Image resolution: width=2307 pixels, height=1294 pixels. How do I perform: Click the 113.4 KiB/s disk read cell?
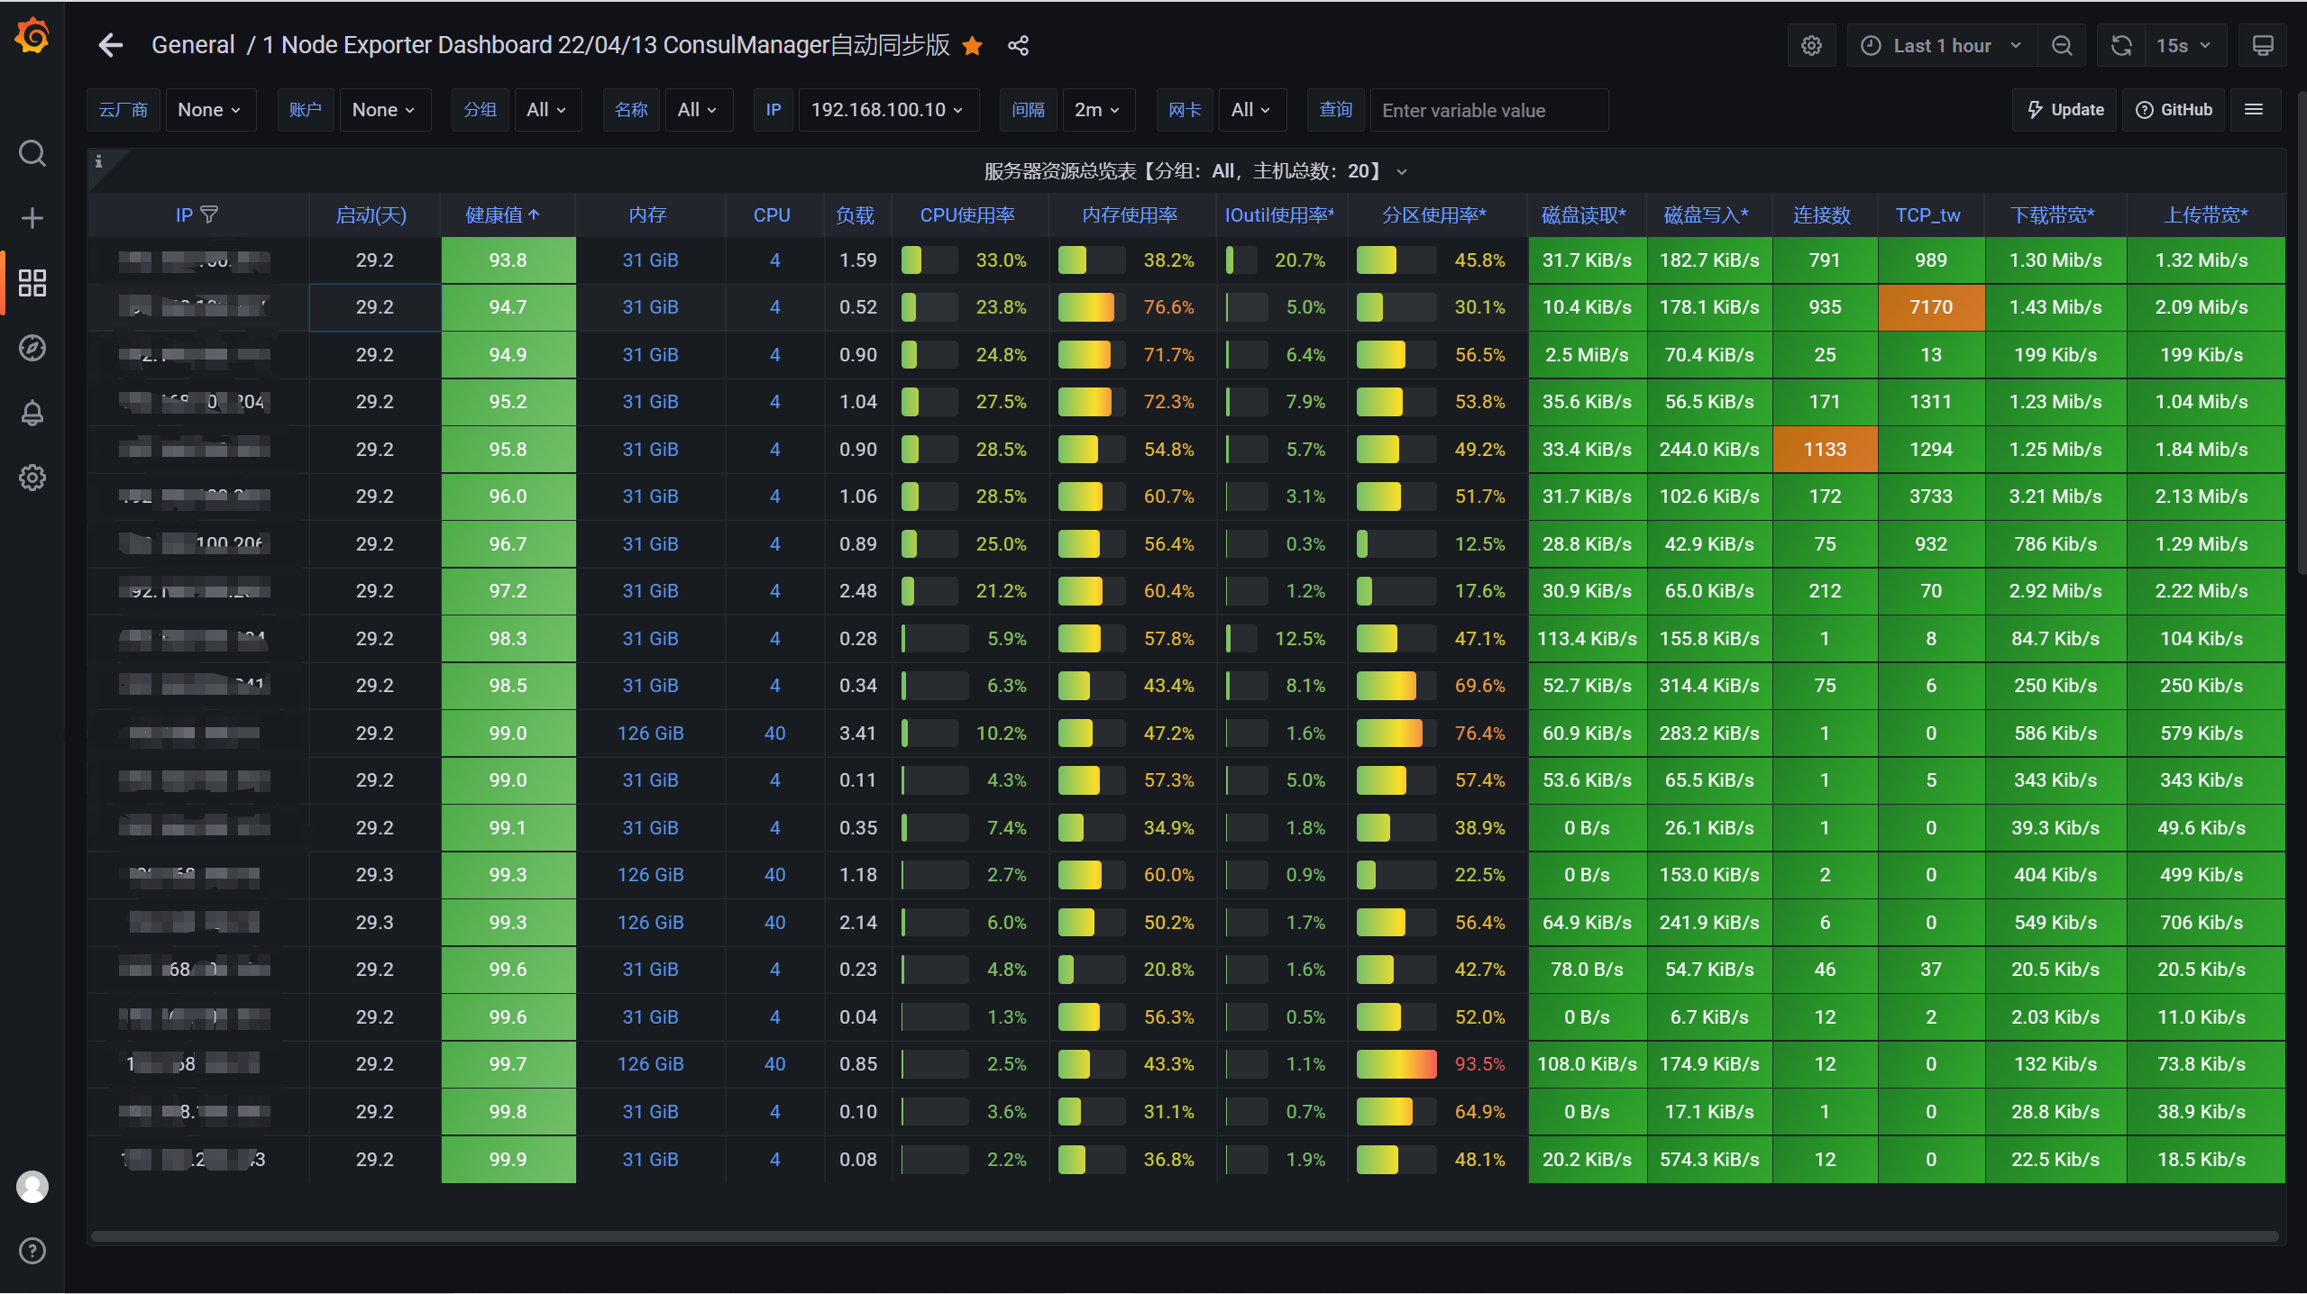pyautogui.click(x=1587, y=639)
